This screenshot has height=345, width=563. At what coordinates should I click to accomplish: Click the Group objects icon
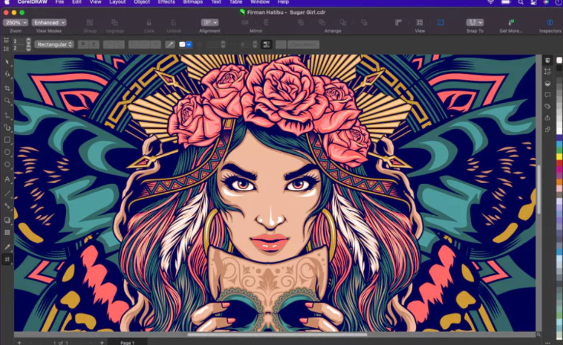tap(90, 22)
